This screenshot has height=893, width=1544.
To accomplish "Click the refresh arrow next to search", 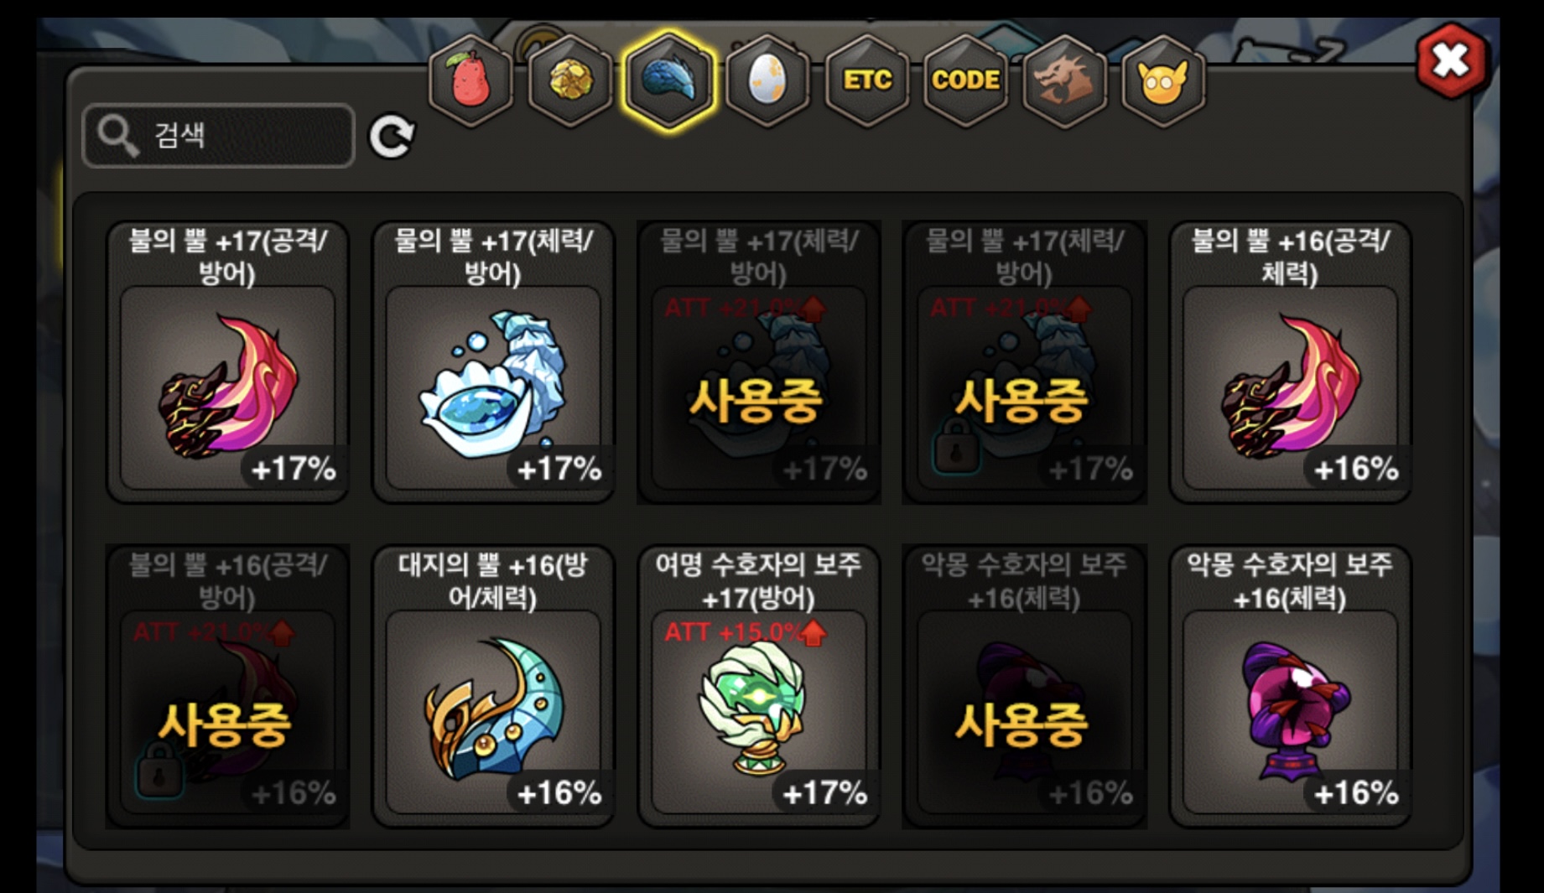I will (x=392, y=136).
